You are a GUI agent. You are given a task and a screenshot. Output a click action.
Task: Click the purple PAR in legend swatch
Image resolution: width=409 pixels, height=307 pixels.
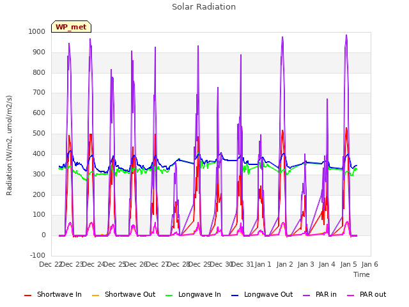tap(307, 295)
